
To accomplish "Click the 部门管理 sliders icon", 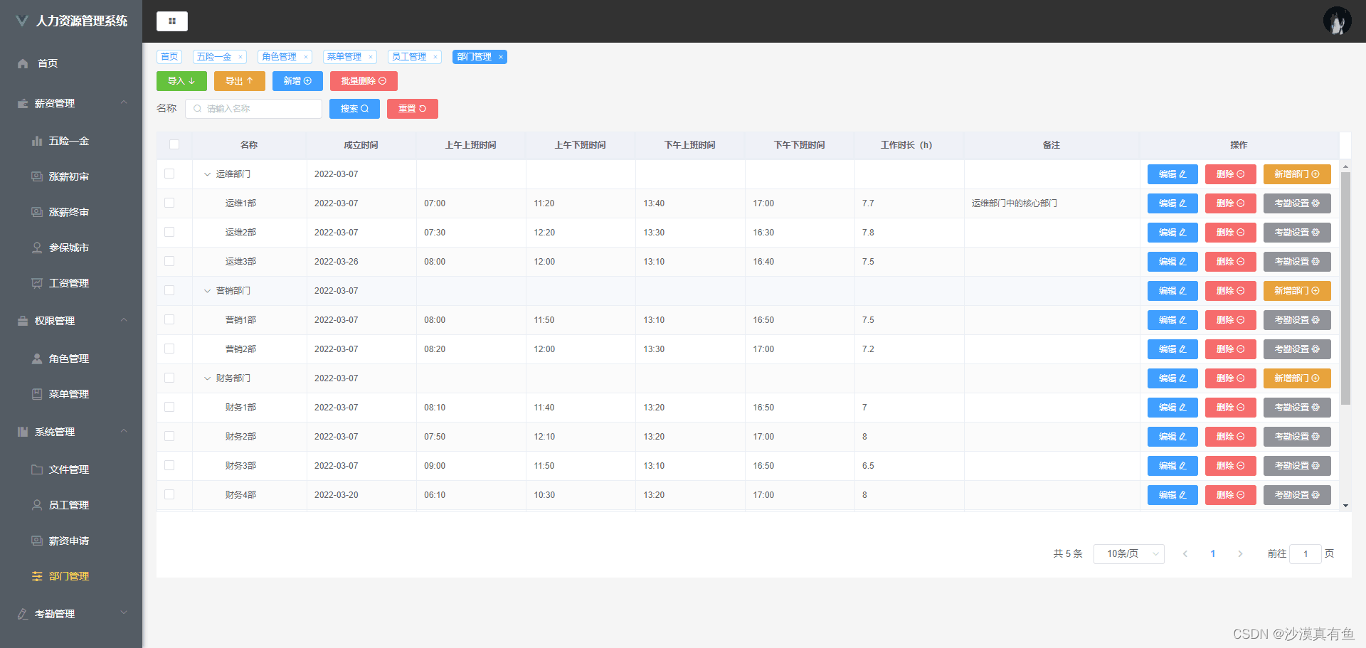I will tap(37, 576).
